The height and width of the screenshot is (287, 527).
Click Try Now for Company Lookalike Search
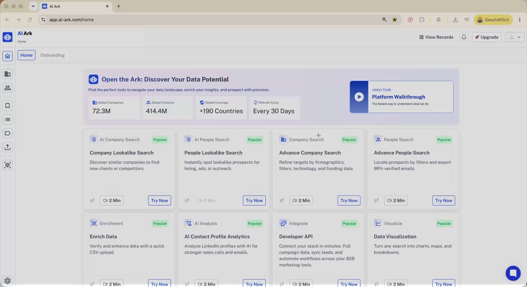pos(159,201)
